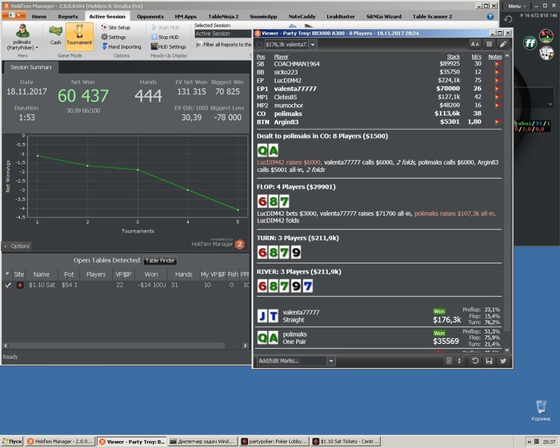This screenshot has height=448, width=560.
Task: Open the note flag for sicko223
Action: (x=497, y=72)
